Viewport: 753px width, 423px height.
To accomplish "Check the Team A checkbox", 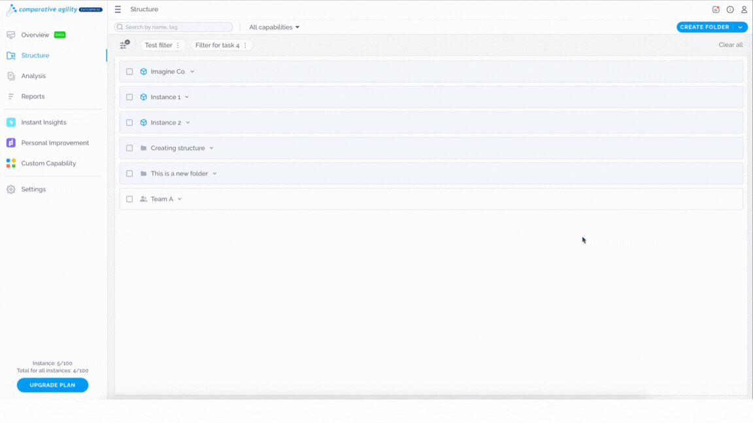I will click(x=129, y=199).
